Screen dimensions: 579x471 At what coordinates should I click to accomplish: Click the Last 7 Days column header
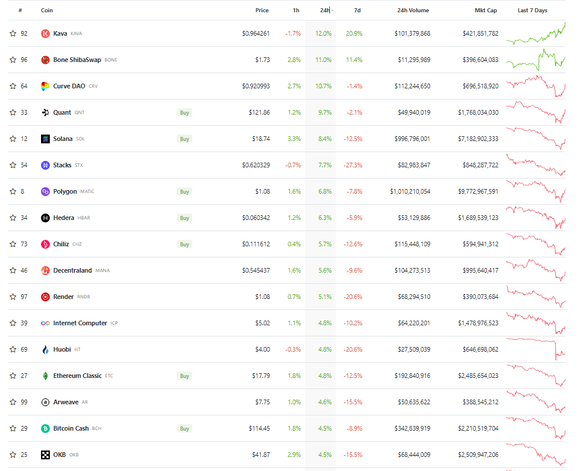coord(532,11)
